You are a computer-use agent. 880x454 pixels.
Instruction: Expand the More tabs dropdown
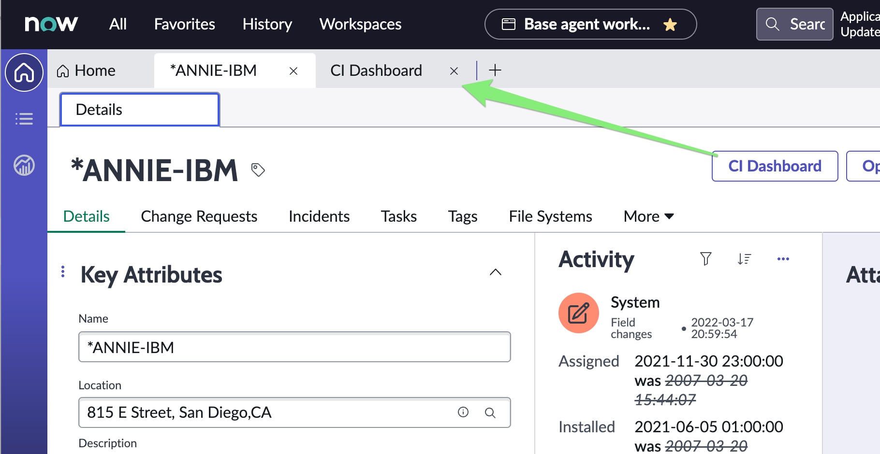(648, 216)
